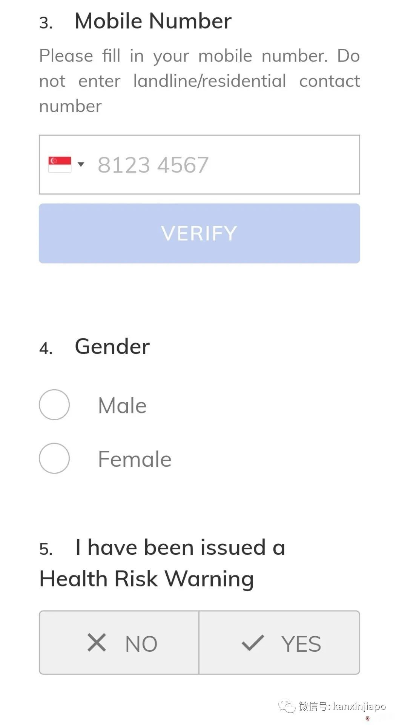Click the X icon beside NO
This screenshot has width=399, height=725.
[97, 643]
